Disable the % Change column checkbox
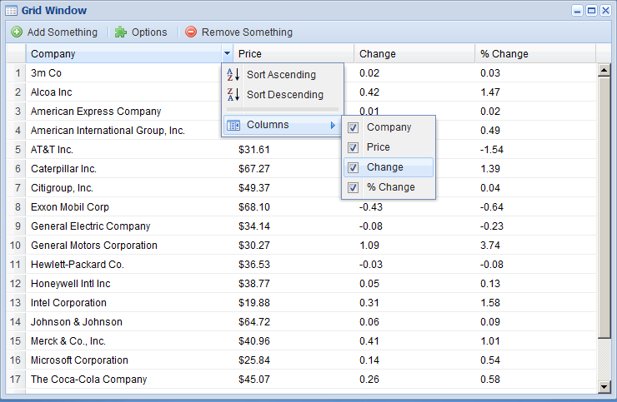The image size is (617, 402). click(x=354, y=188)
